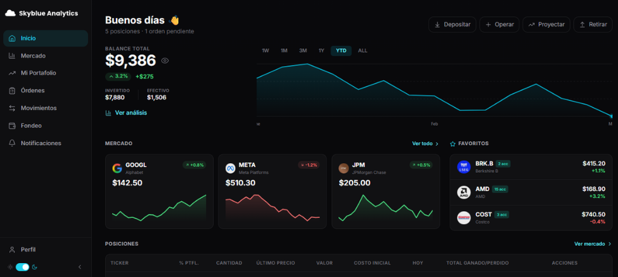Click the 15 acc badge beside AMD

(500, 189)
